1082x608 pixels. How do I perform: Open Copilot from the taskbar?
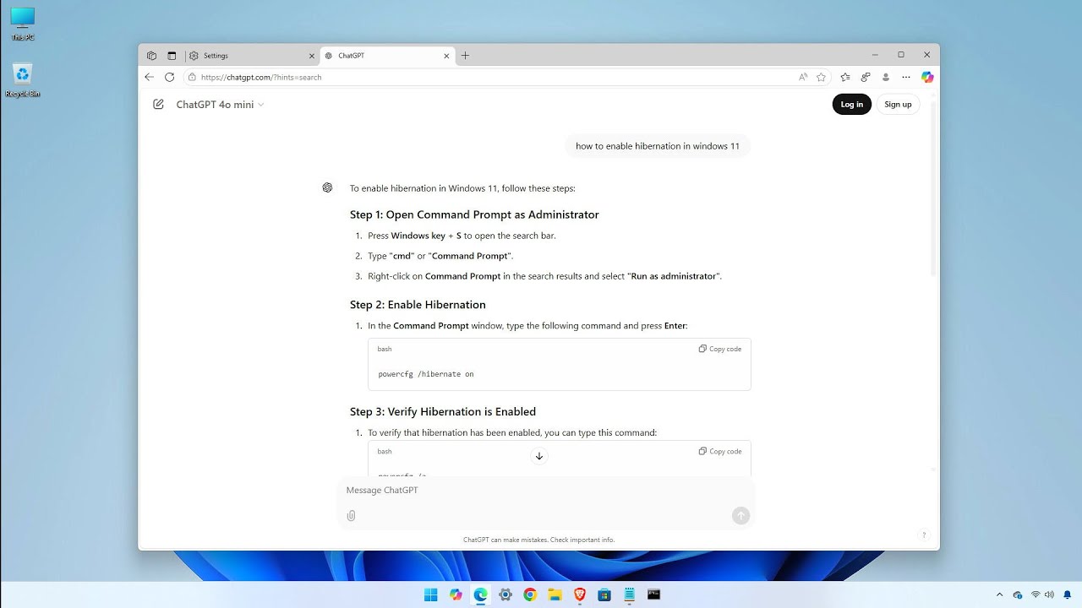tap(456, 594)
